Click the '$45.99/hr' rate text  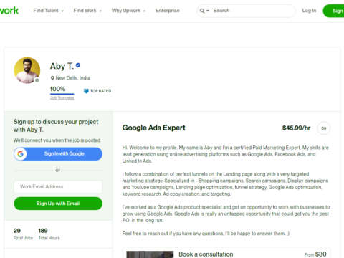[x=296, y=128]
